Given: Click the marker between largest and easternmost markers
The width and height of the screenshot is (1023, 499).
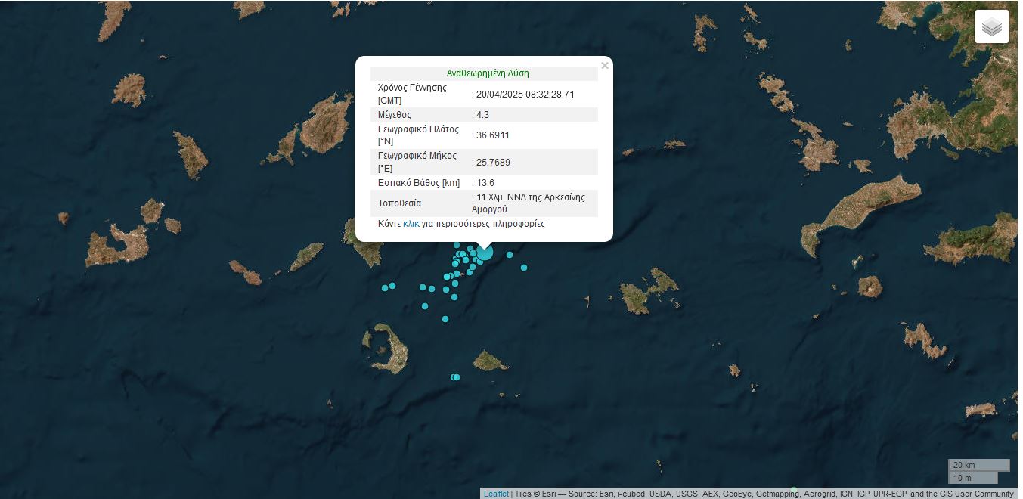Looking at the screenshot, I should click(x=510, y=255).
